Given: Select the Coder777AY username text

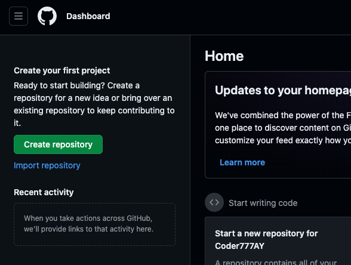Looking at the screenshot, I should 239,246.
